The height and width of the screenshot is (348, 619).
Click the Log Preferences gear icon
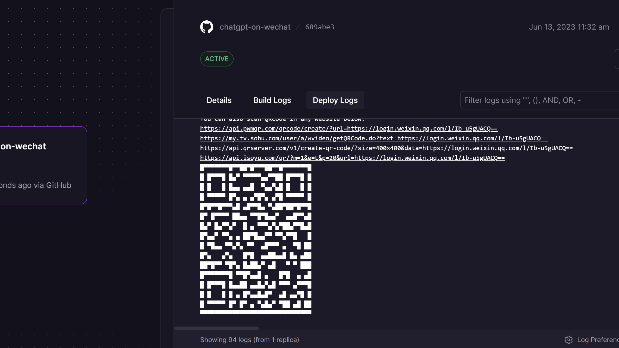point(569,340)
